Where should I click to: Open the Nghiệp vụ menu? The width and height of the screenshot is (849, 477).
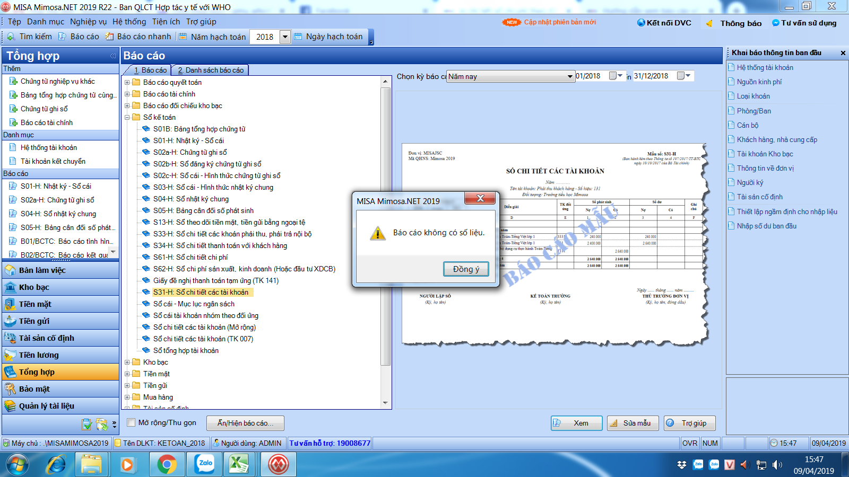[x=88, y=22]
